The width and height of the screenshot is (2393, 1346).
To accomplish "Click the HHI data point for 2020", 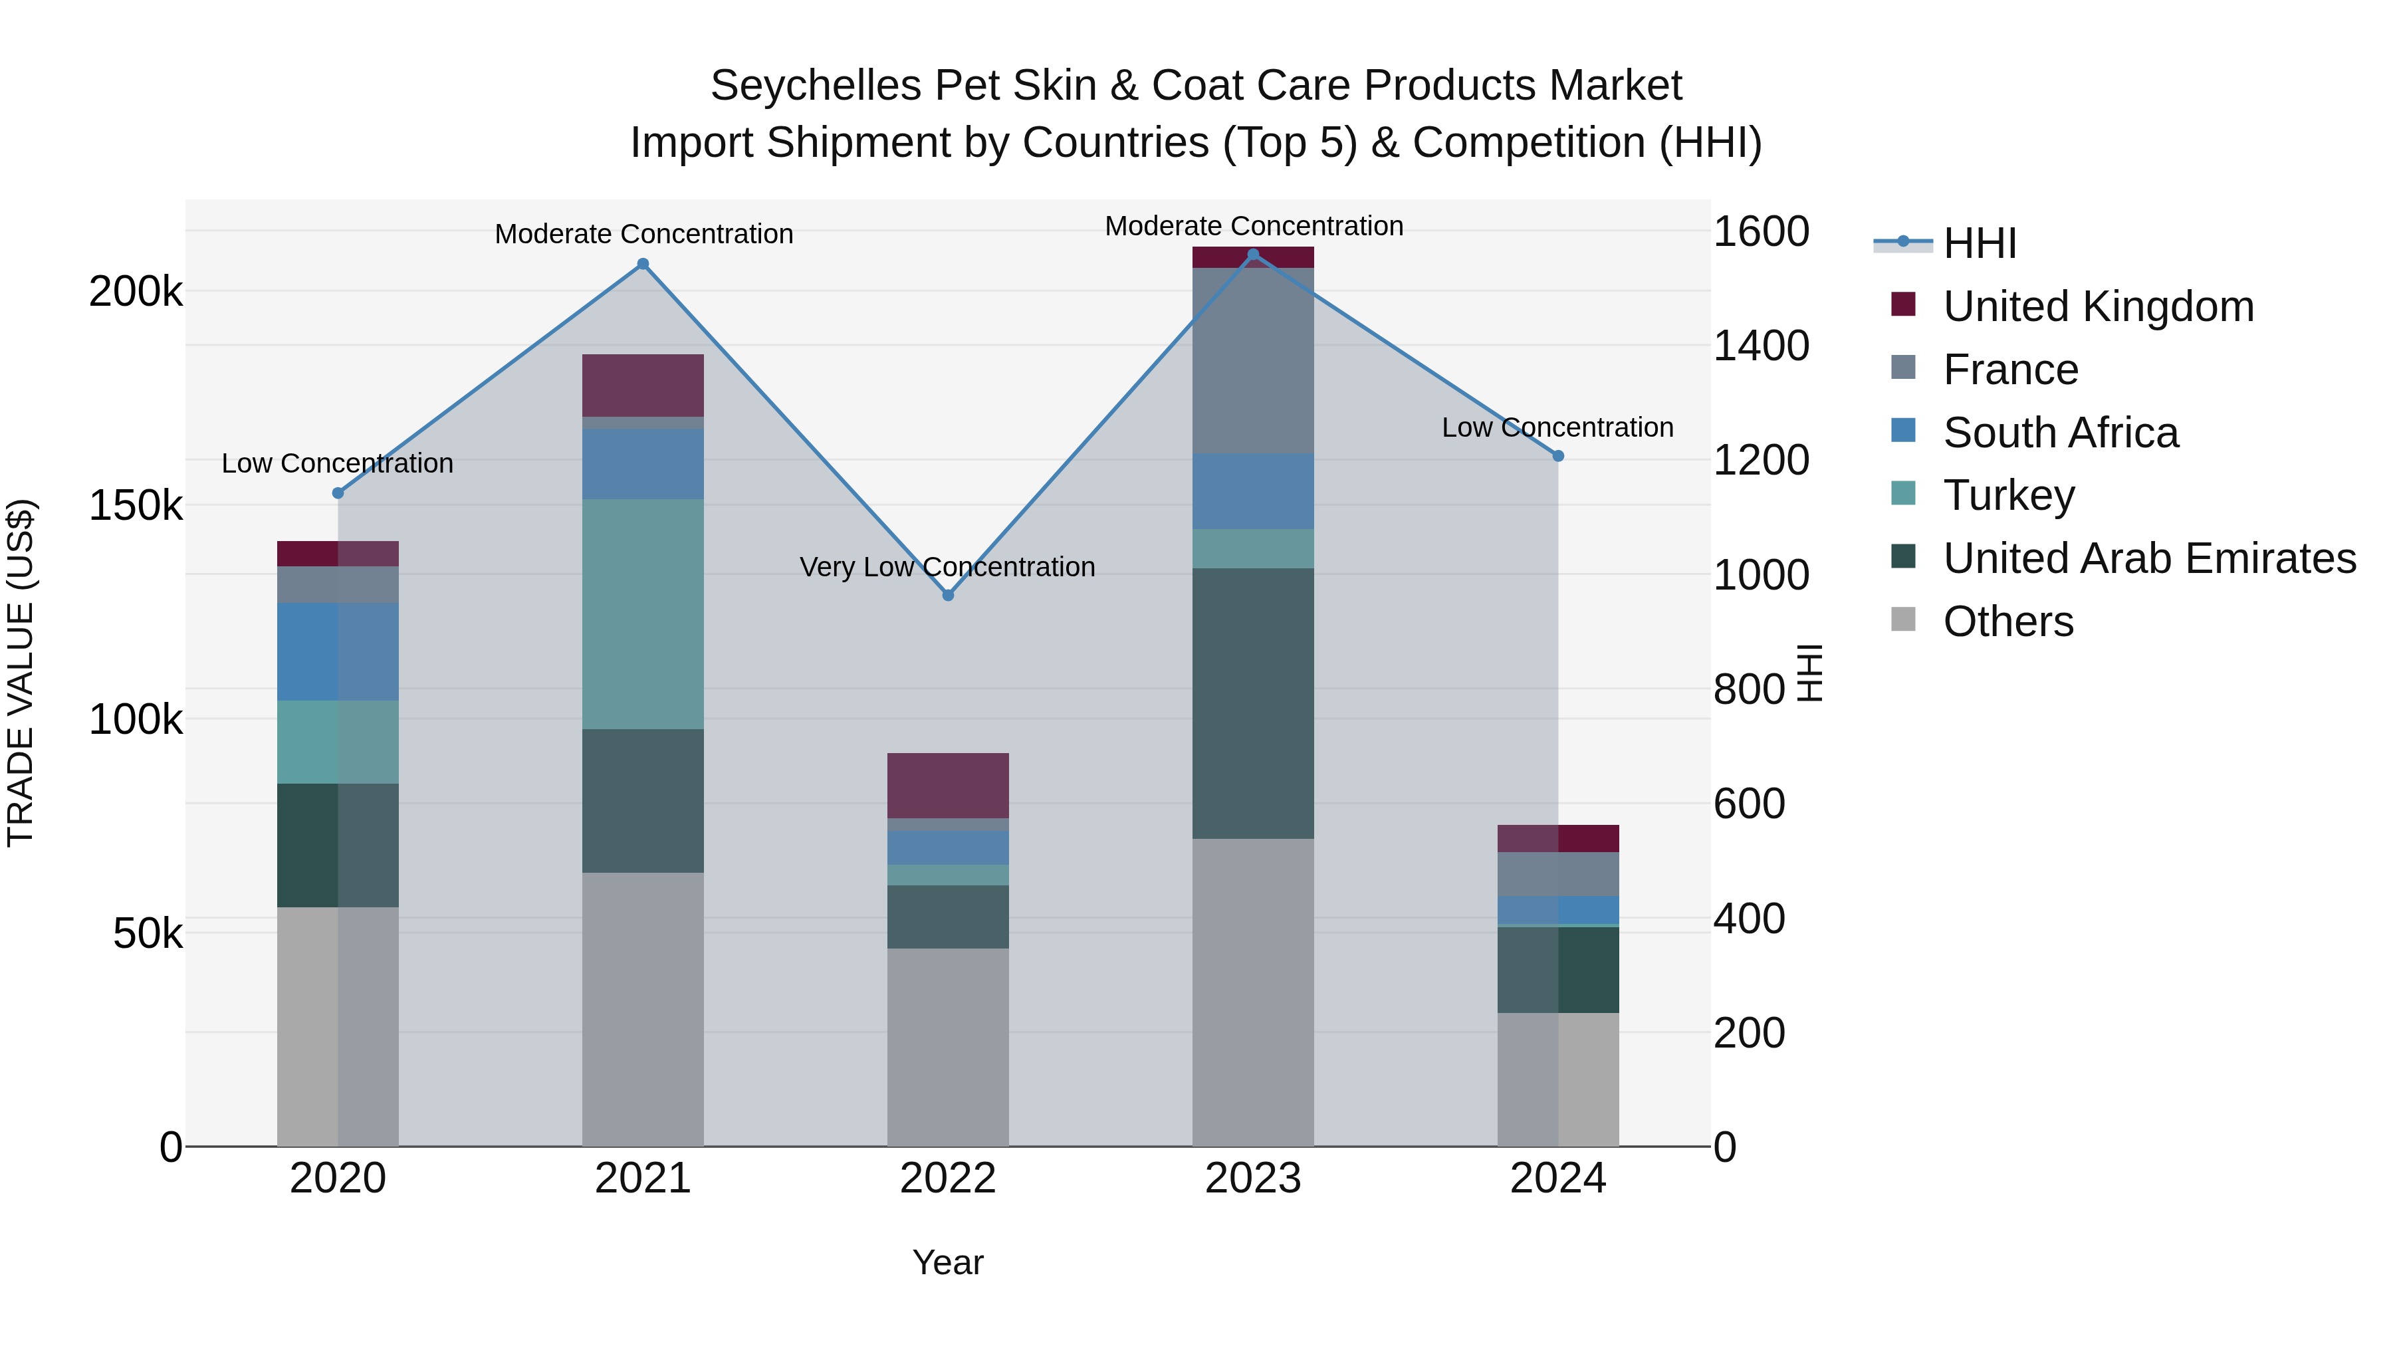I will 338,493.
